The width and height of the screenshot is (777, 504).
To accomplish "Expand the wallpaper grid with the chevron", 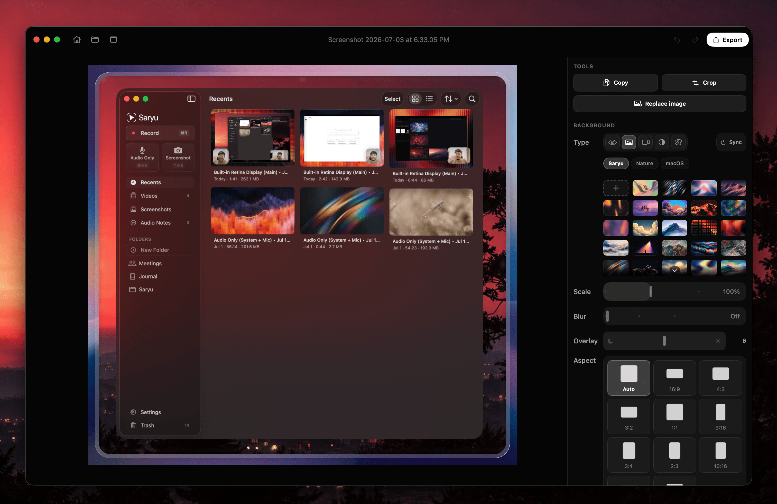I will click(x=674, y=270).
